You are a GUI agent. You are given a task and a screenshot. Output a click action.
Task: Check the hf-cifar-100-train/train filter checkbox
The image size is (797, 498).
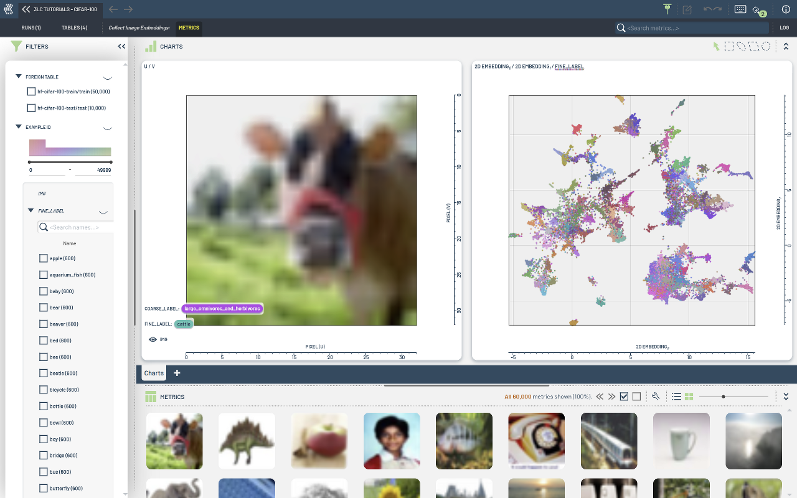32,92
